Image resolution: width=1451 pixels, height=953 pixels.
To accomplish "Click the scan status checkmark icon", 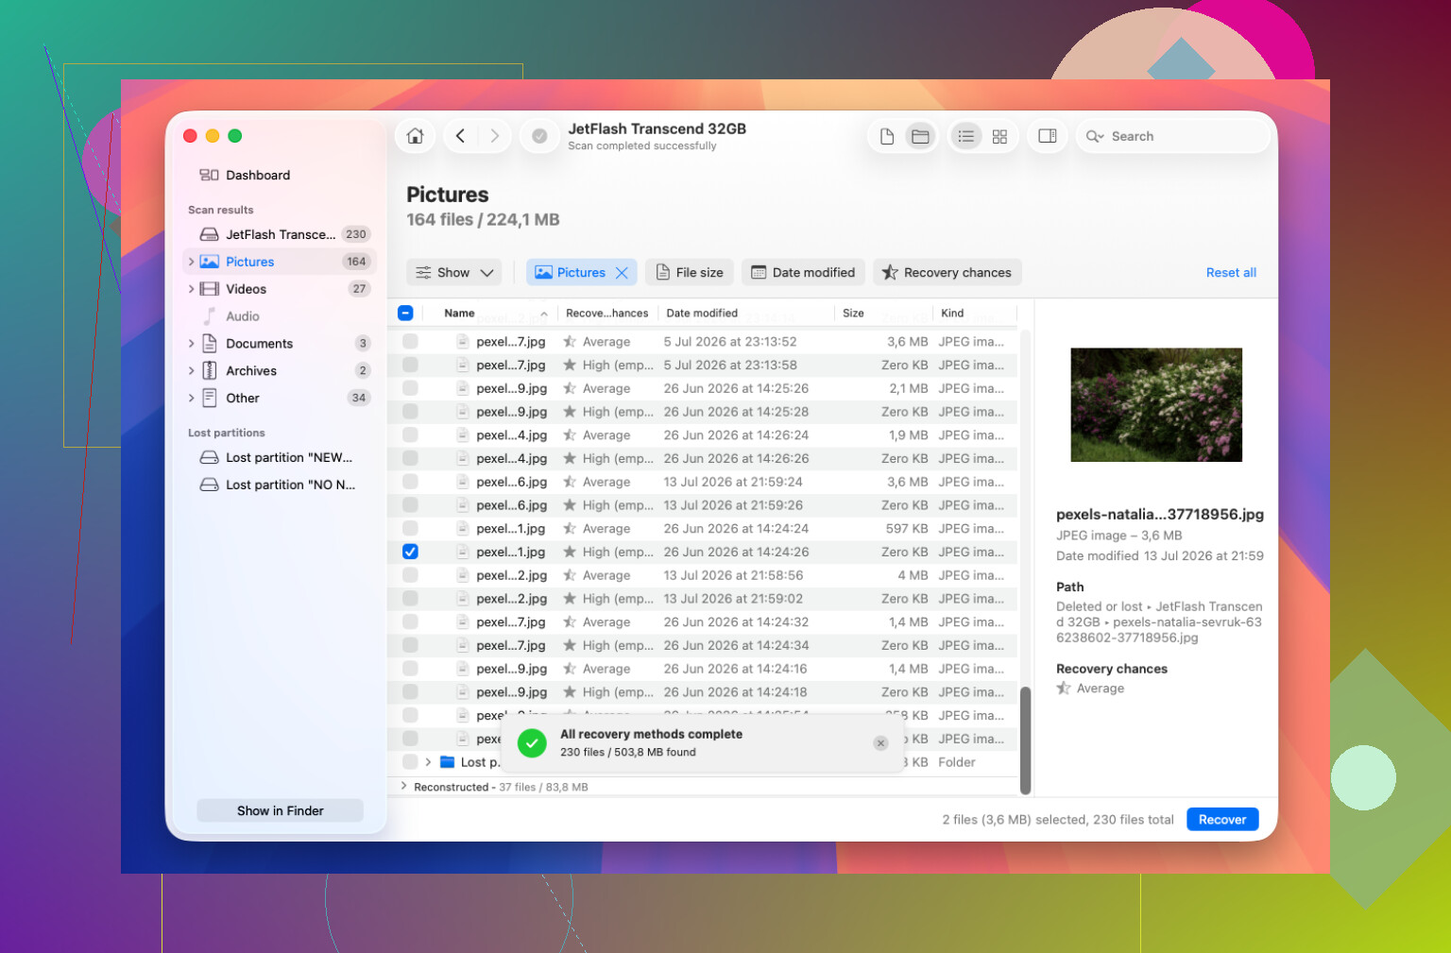I will (x=539, y=136).
